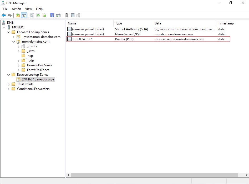The width and height of the screenshot is (249, 184).
Task: Toggle Show/Hide Console Tree toolbar button
Action: 24,16
